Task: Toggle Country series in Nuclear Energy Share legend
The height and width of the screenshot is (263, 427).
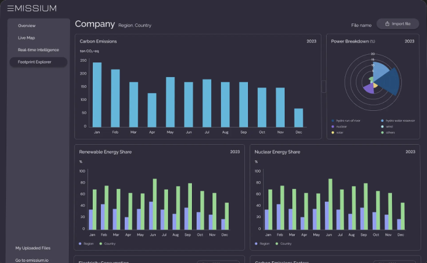Action: click(275, 243)
